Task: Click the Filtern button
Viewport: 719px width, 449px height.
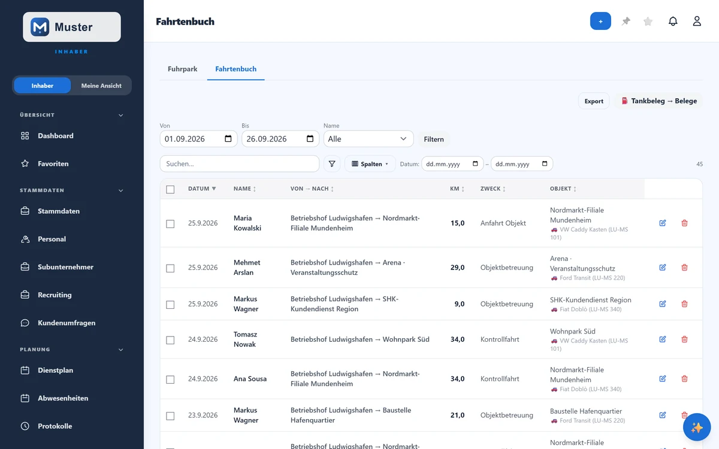Action: coord(434,139)
